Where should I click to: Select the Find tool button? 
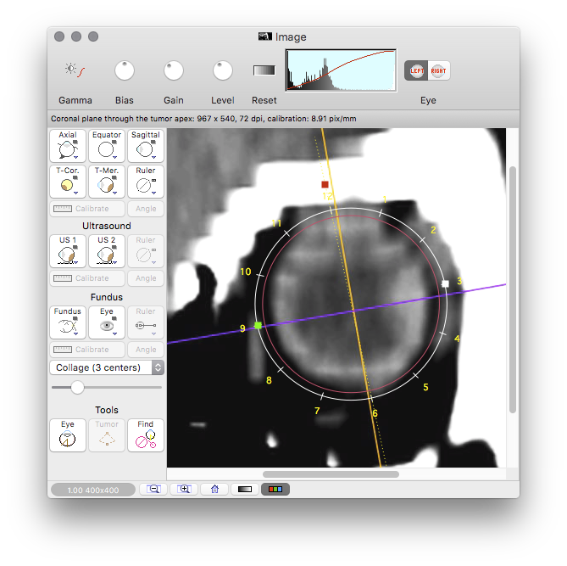[x=146, y=435]
